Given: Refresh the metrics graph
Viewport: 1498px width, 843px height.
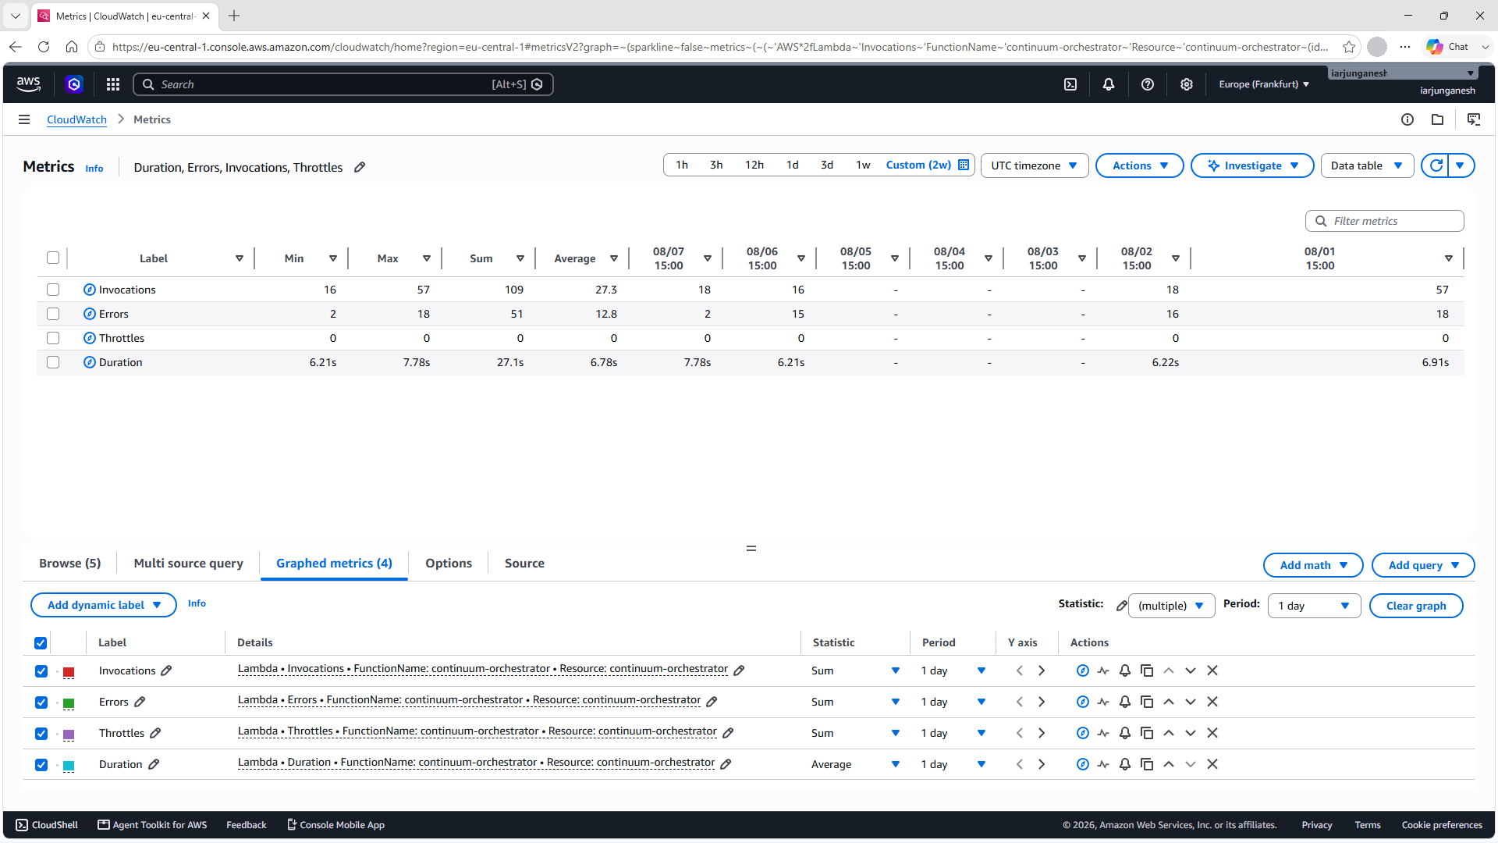Looking at the screenshot, I should click(x=1436, y=165).
